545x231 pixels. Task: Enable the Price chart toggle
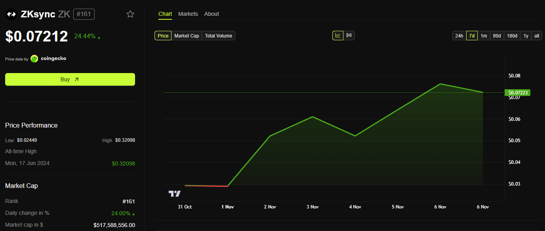(163, 36)
